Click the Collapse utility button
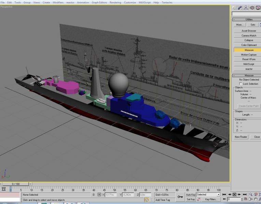Image resolution: width=261 pixels, height=204 pixels. pos(249,40)
